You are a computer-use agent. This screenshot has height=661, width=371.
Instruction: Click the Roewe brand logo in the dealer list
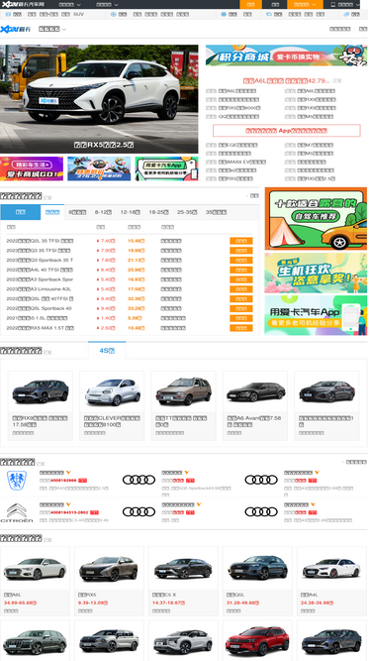17,481
